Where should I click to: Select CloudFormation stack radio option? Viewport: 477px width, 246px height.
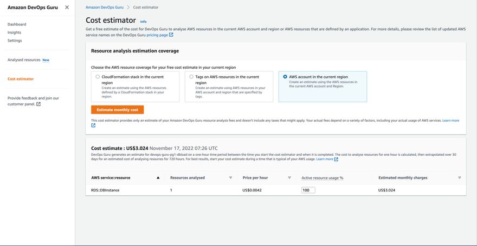coord(98,77)
